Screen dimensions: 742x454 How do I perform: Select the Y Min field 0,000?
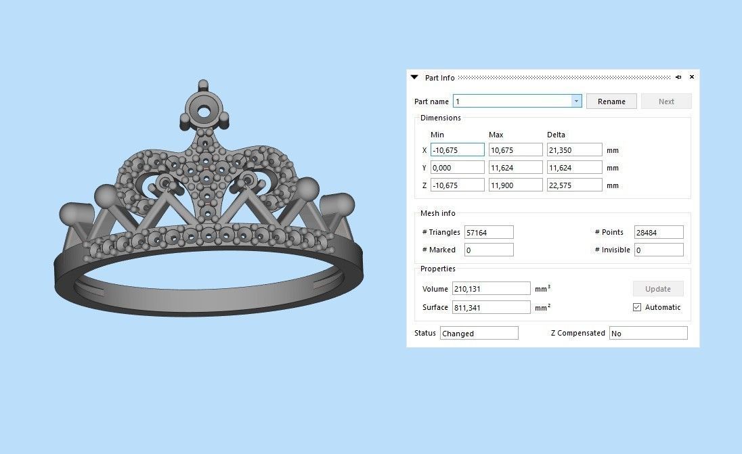[457, 167]
